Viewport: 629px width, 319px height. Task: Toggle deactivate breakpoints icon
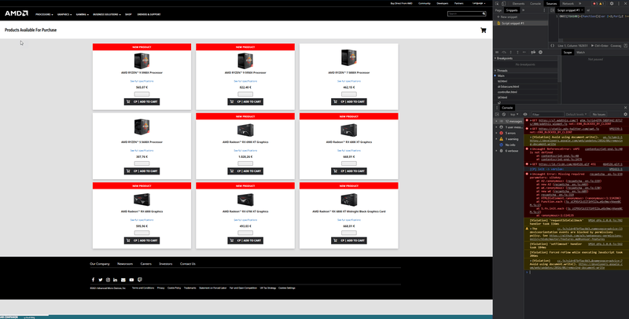click(x=533, y=52)
